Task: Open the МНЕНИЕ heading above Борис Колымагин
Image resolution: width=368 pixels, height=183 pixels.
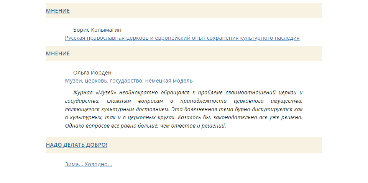Action: click(x=58, y=11)
